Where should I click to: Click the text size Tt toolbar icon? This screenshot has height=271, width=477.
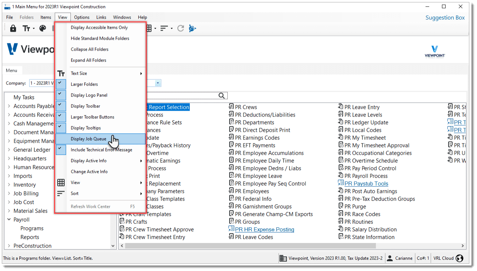pyautogui.click(x=26, y=28)
